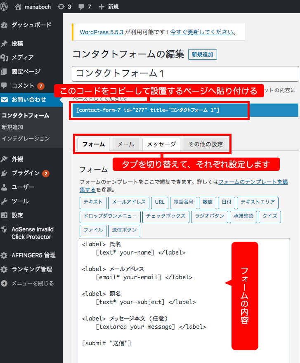Insert a メールアドレス tag
This screenshot has height=363, width=300.
pyautogui.click(x=129, y=203)
